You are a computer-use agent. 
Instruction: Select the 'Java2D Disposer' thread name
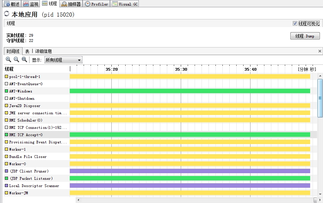coord(25,106)
